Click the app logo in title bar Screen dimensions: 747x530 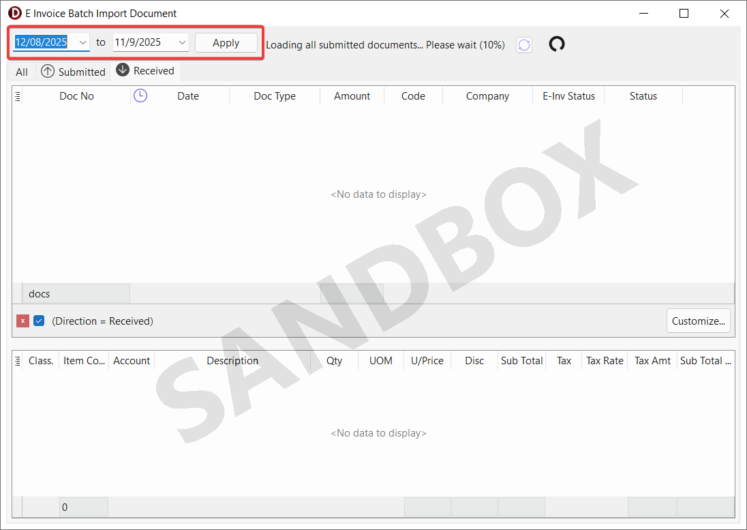coord(14,14)
